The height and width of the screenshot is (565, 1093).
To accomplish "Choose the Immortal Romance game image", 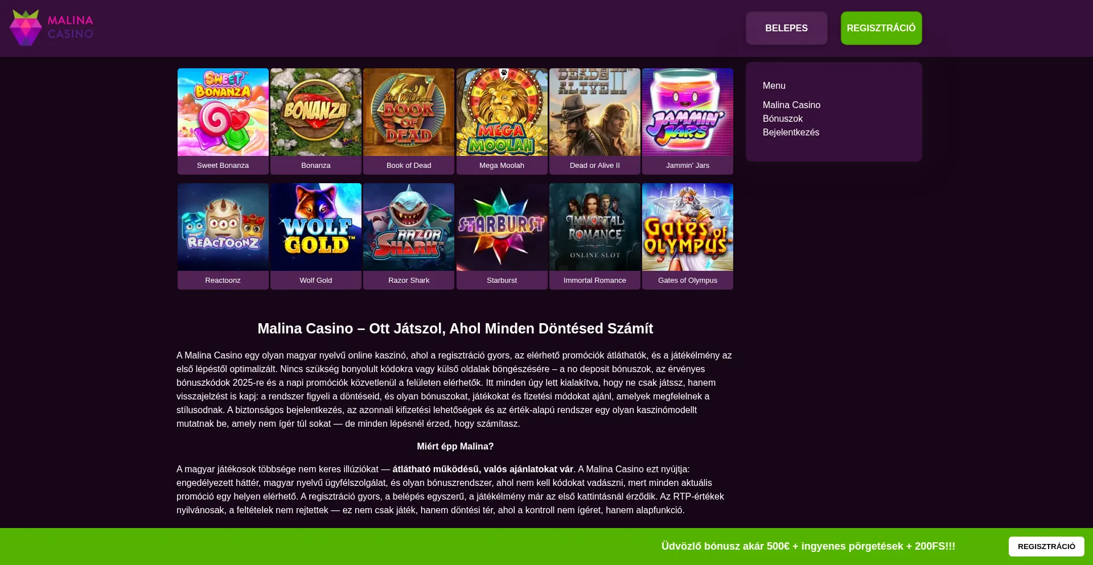I will pyautogui.click(x=595, y=227).
